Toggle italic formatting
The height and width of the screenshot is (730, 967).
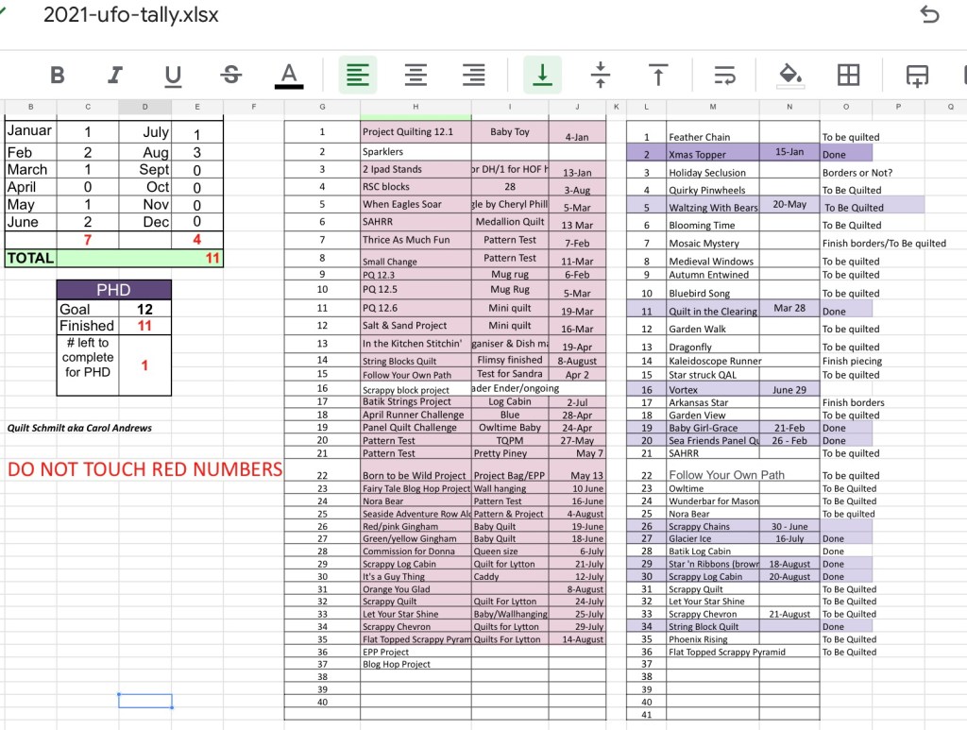(115, 75)
